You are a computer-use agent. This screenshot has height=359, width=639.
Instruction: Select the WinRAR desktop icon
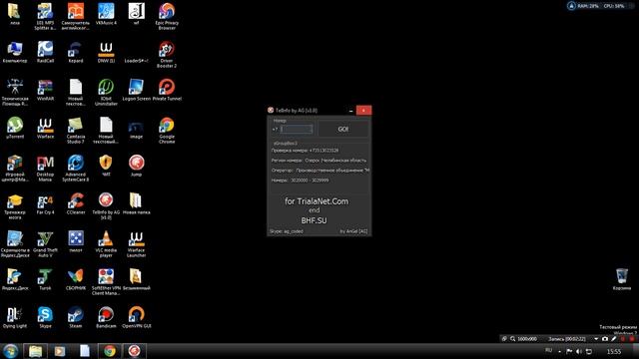[45, 90]
